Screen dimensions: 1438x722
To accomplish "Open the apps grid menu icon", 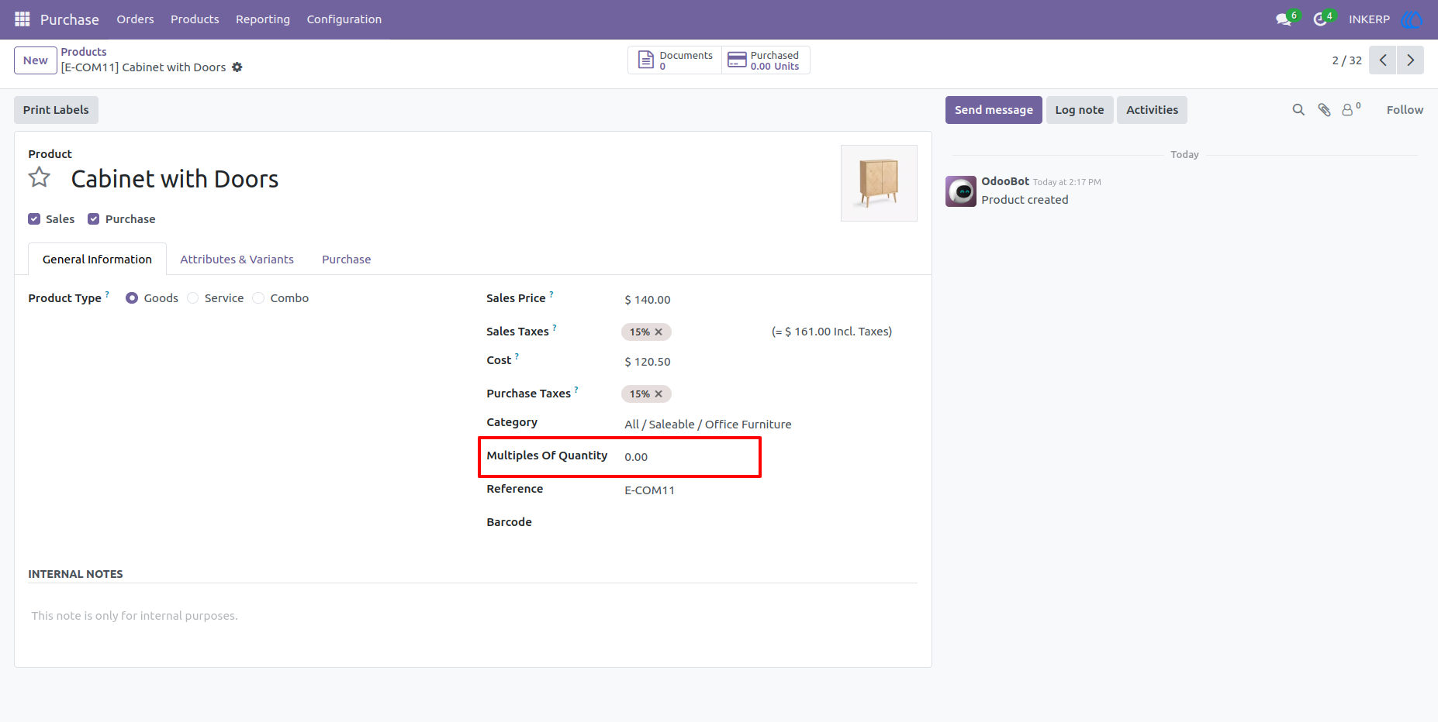I will [x=22, y=19].
